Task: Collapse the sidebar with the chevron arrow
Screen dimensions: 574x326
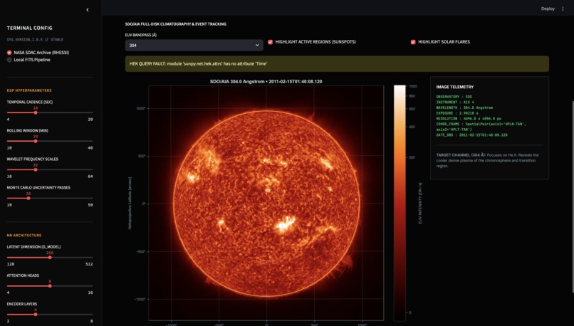Action: (87, 10)
